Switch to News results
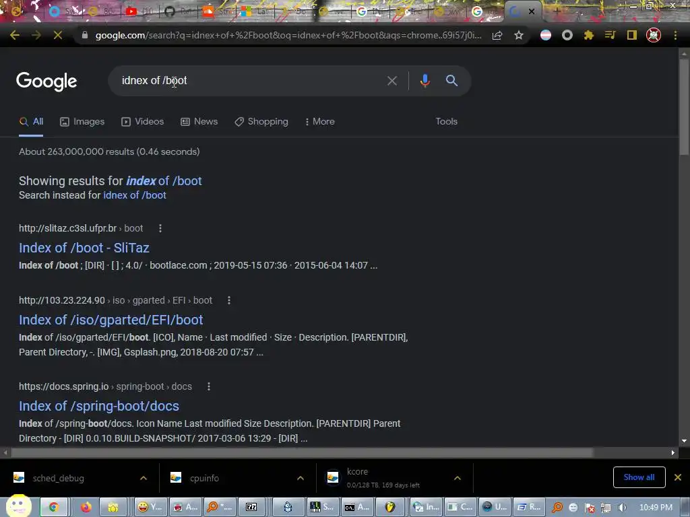 (199, 122)
